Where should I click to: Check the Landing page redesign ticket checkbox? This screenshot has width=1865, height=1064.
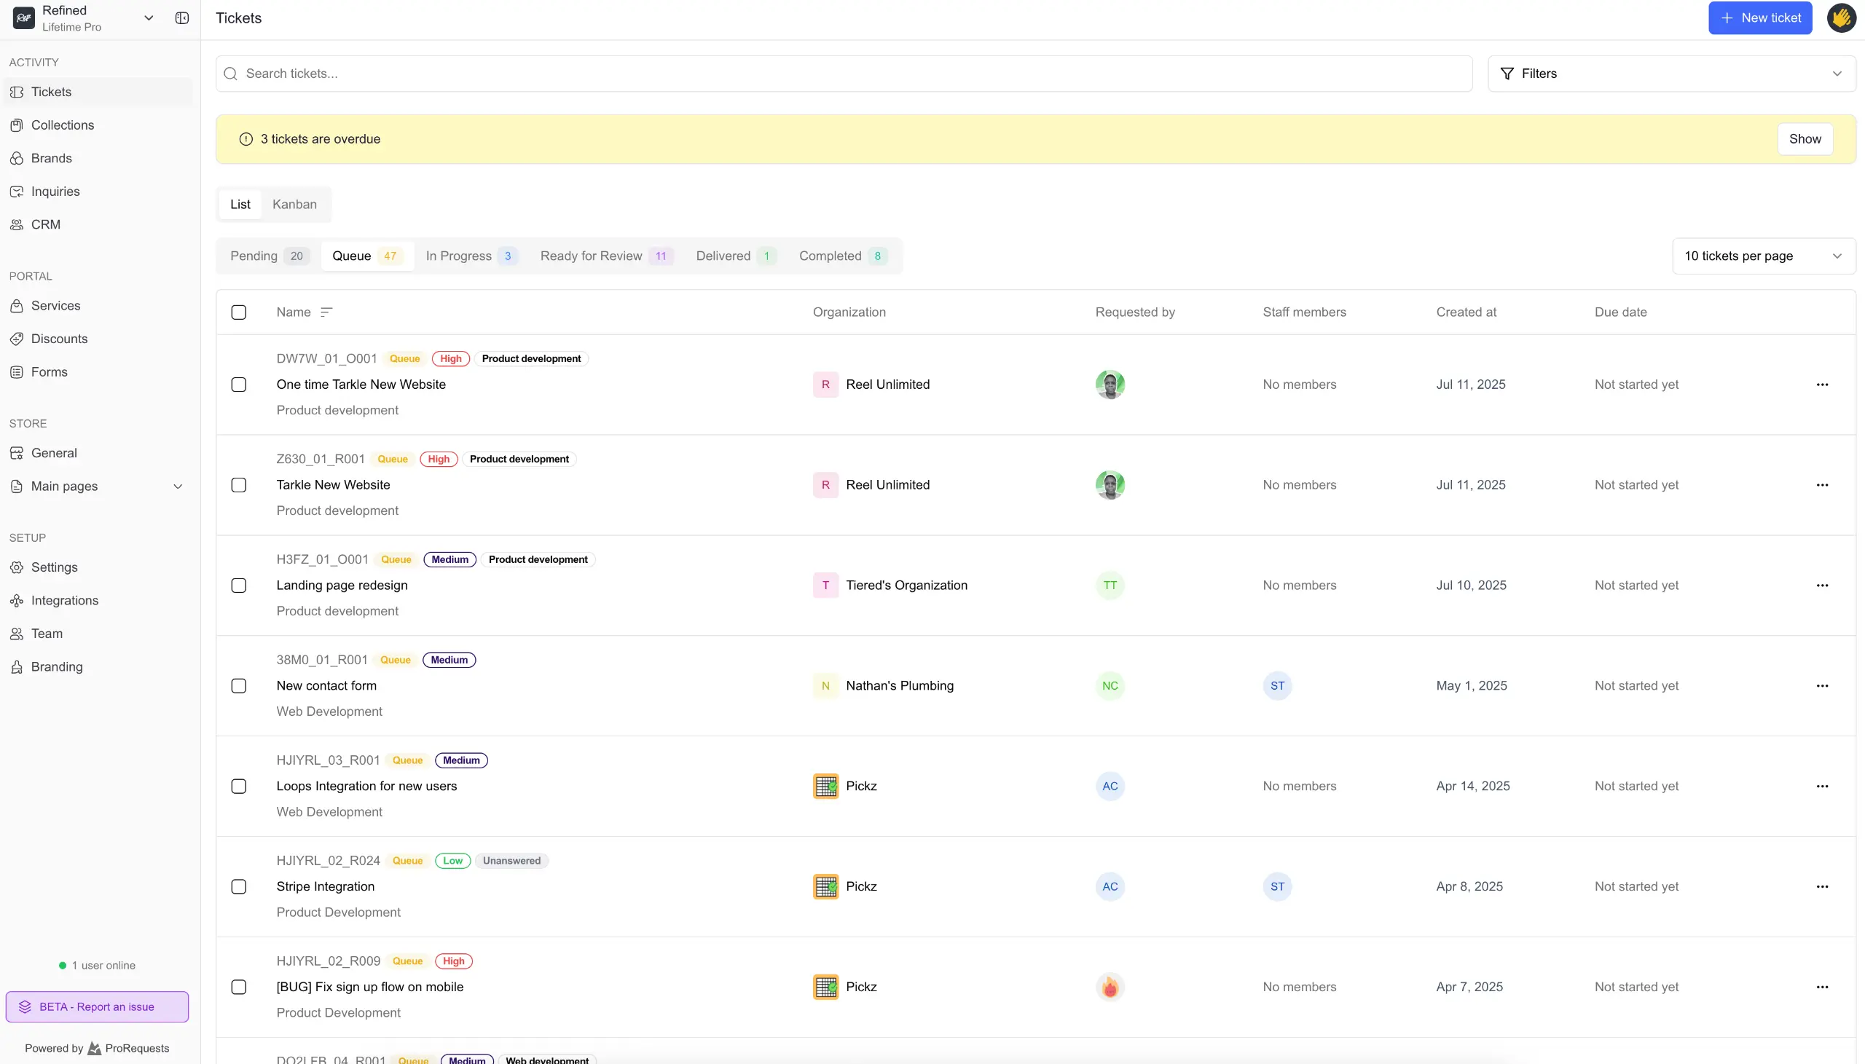tap(239, 585)
